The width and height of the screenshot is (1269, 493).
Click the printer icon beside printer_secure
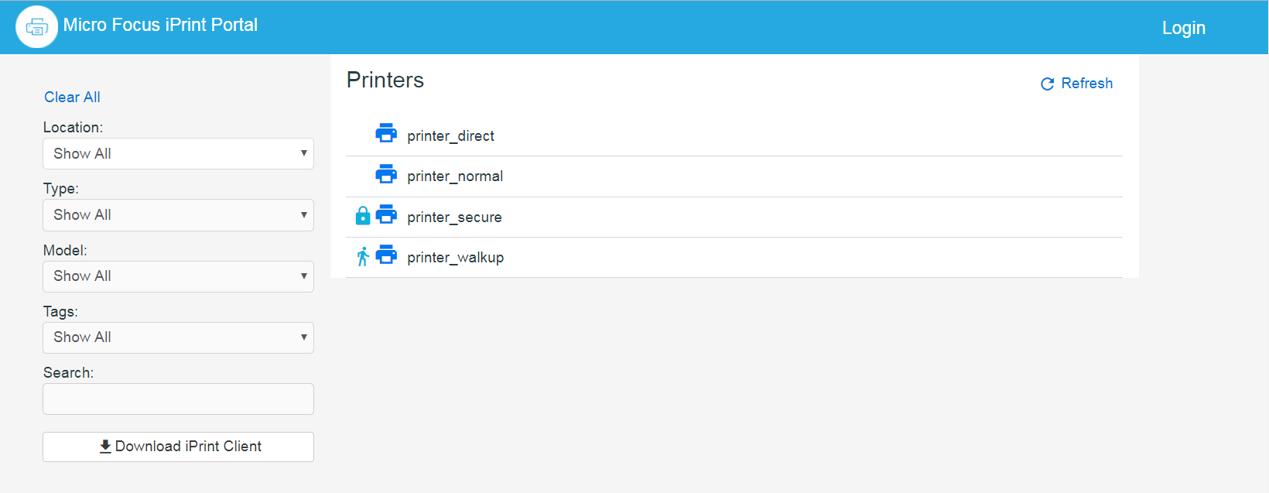(386, 215)
